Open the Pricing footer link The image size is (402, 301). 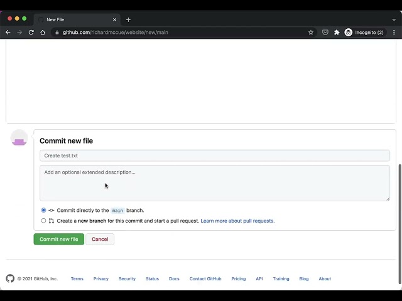click(x=239, y=278)
